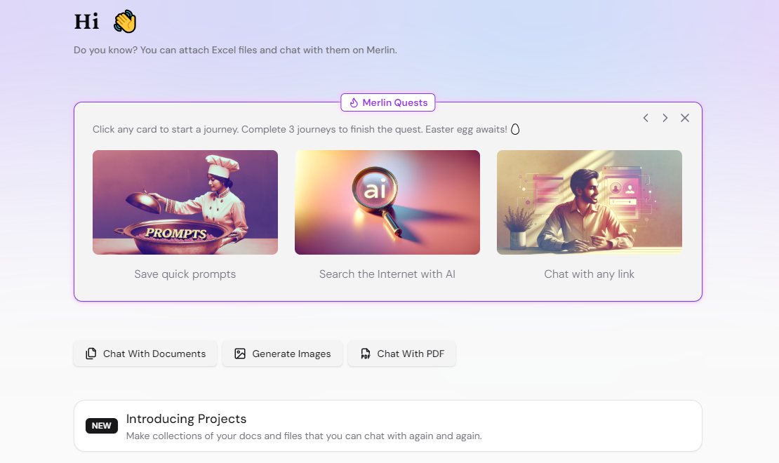Open Chat With Documents

point(145,354)
